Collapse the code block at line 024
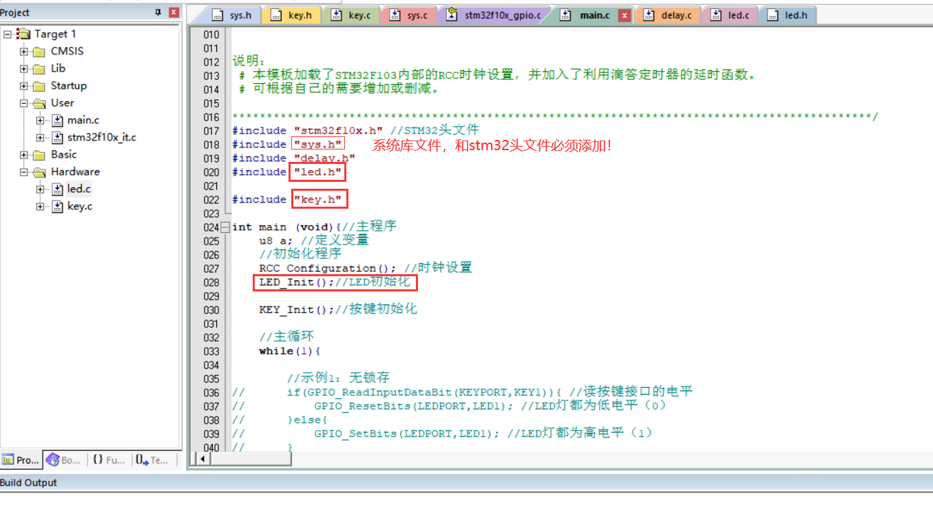The image size is (933, 507). (225, 226)
